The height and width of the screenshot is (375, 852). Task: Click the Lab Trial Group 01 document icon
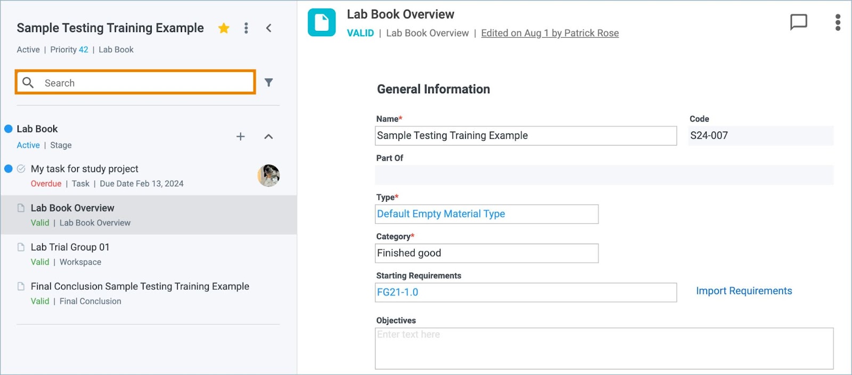[x=21, y=247]
